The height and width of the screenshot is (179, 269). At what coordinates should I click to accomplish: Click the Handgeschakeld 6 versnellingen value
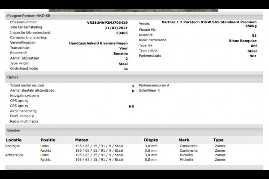pyautogui.click(x=98, y=43)
